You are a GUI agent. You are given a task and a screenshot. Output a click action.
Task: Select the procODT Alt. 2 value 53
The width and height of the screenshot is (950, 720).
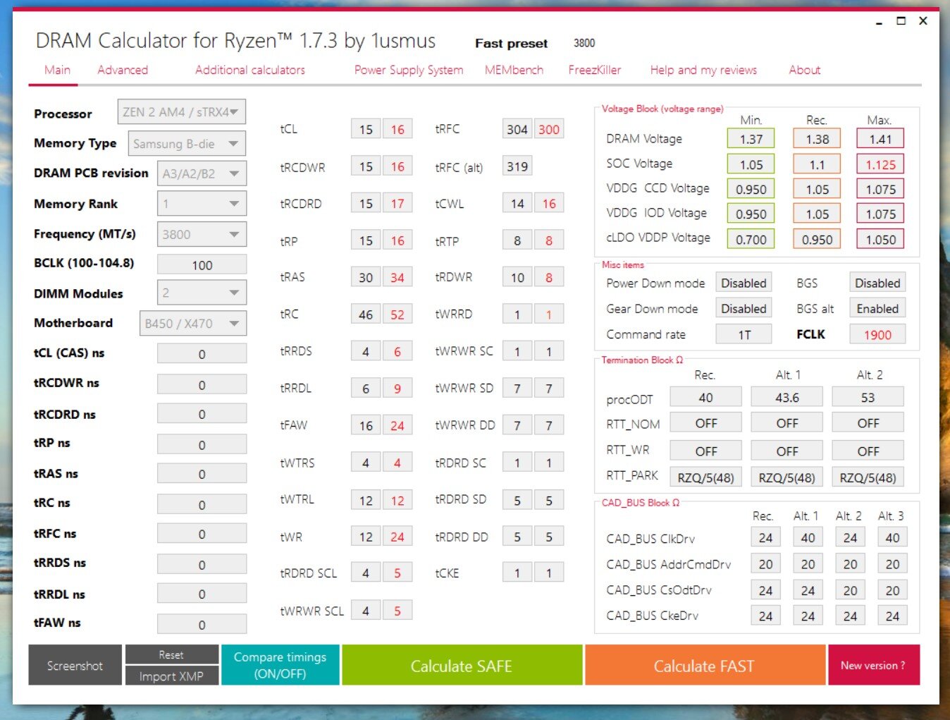(868, 397)
